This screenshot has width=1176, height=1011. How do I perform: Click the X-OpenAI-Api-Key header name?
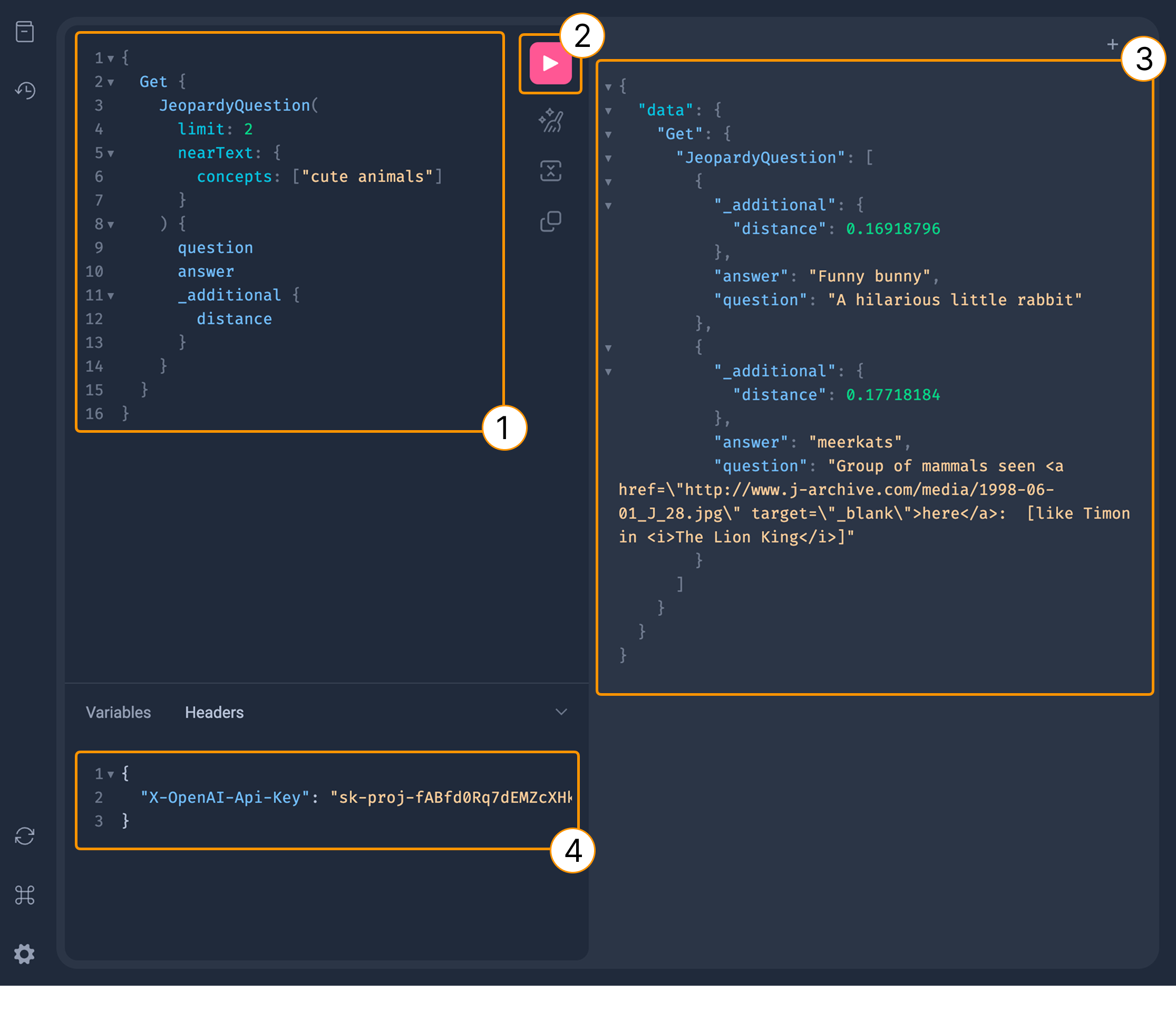tap(225, 798)
